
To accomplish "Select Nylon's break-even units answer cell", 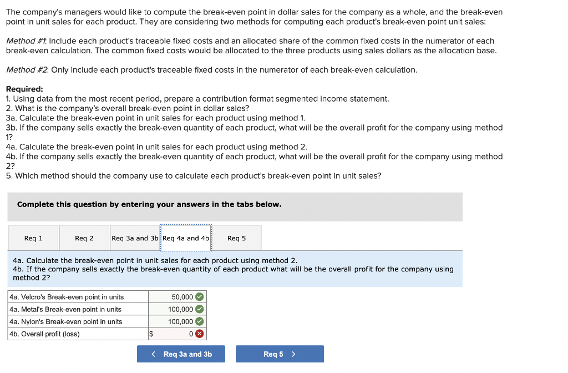I will coord(175,321).
